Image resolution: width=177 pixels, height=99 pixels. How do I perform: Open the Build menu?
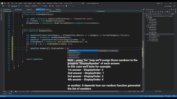[x=25, y=3]
